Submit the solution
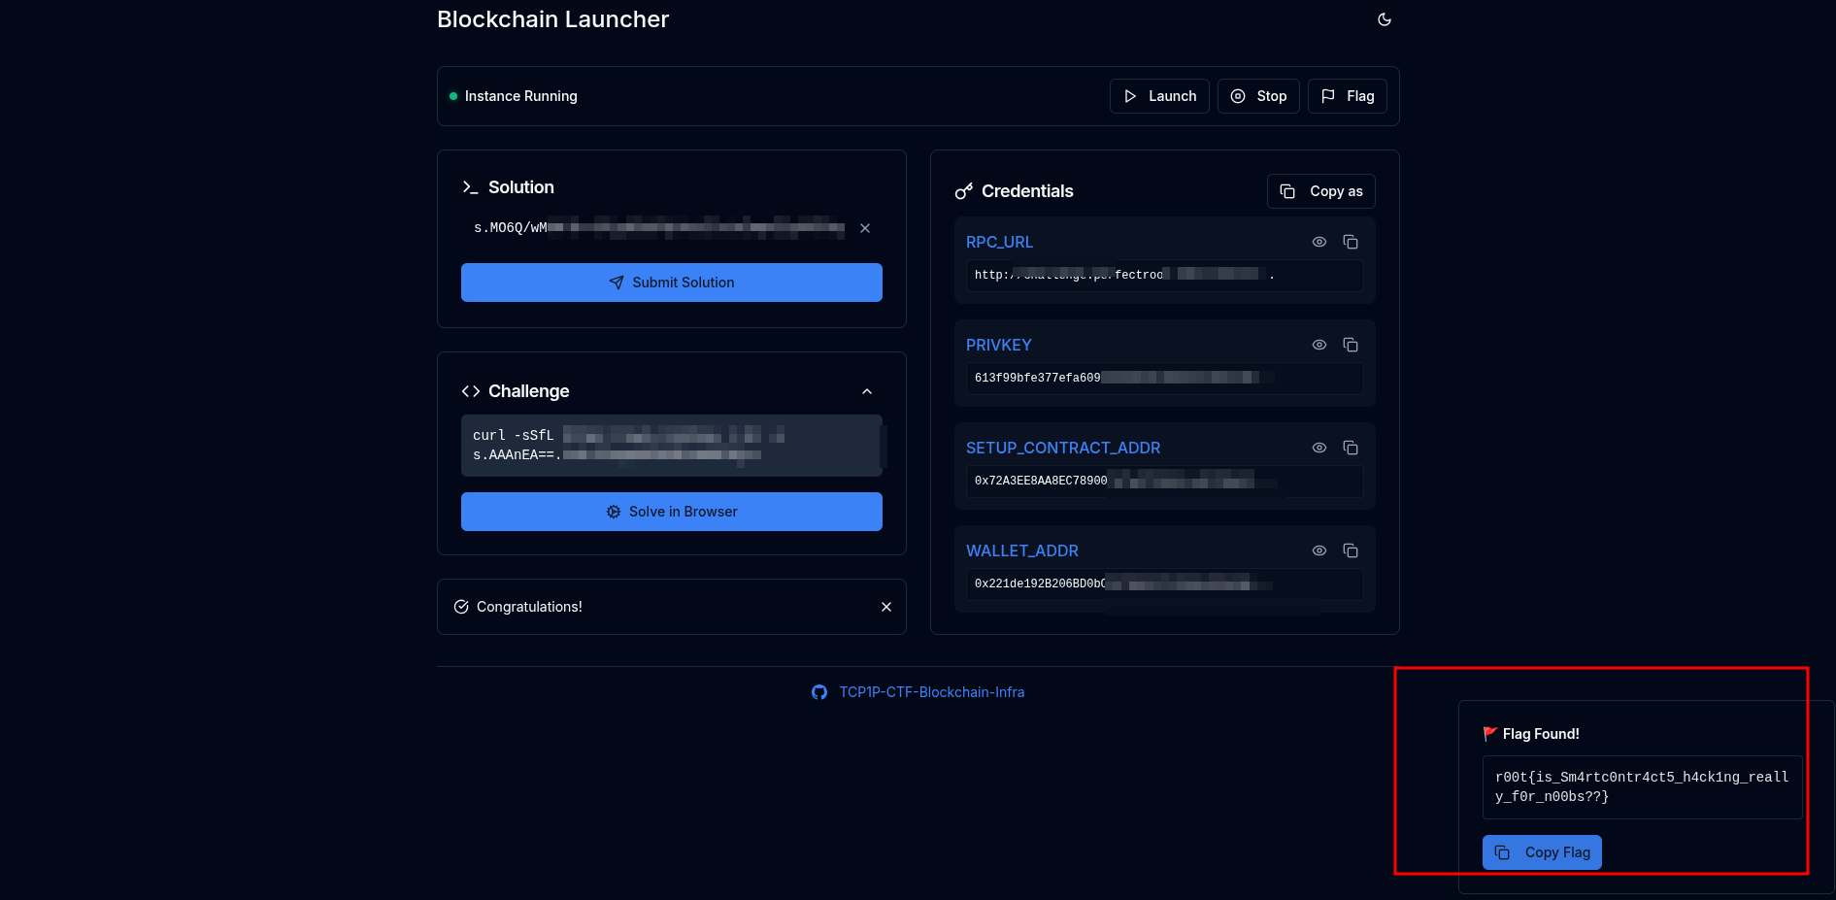 (671, 283)
